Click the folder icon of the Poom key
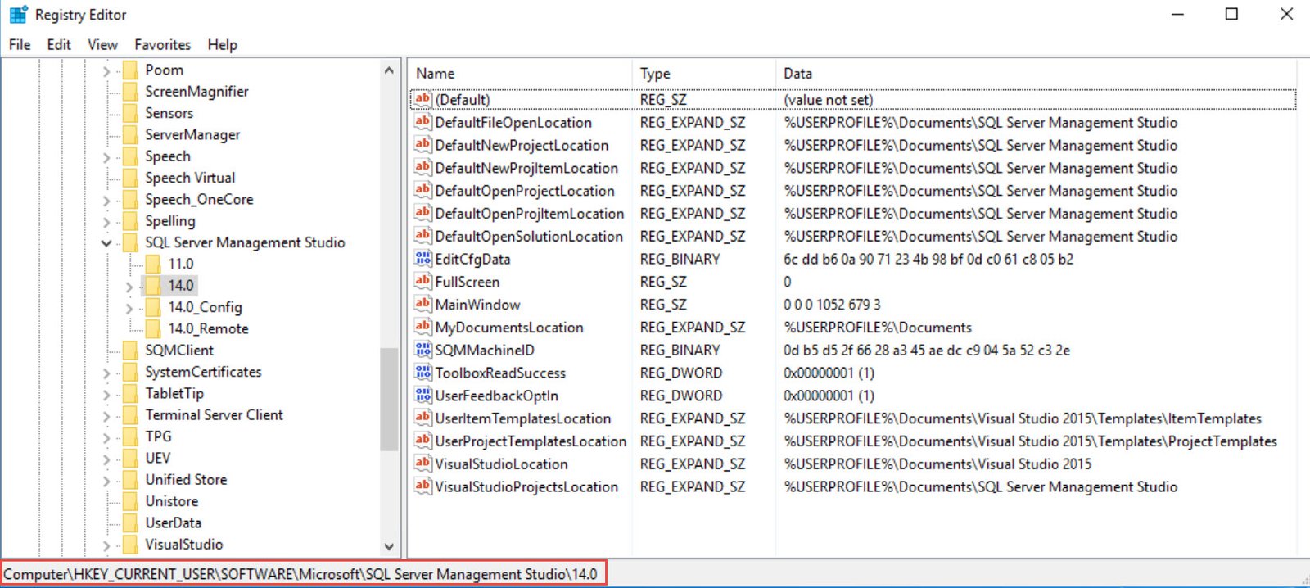The width and height of the screenshot is (1310, 588). click(129, 70)
